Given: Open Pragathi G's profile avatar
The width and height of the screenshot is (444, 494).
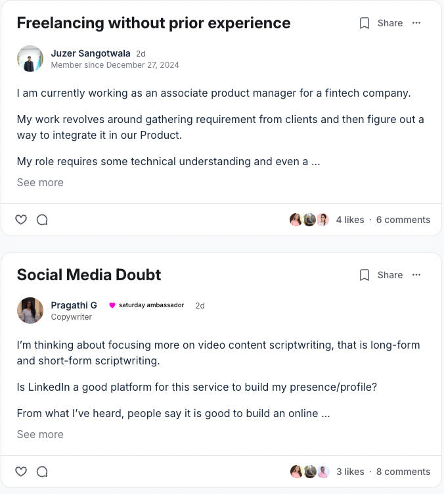Looking at the screenshot, I should (x=30, y=310).
